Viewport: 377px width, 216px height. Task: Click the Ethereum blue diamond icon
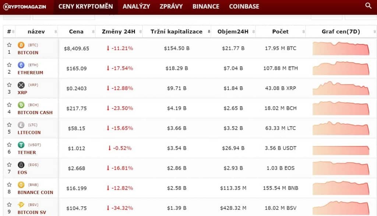click(21, 65)
